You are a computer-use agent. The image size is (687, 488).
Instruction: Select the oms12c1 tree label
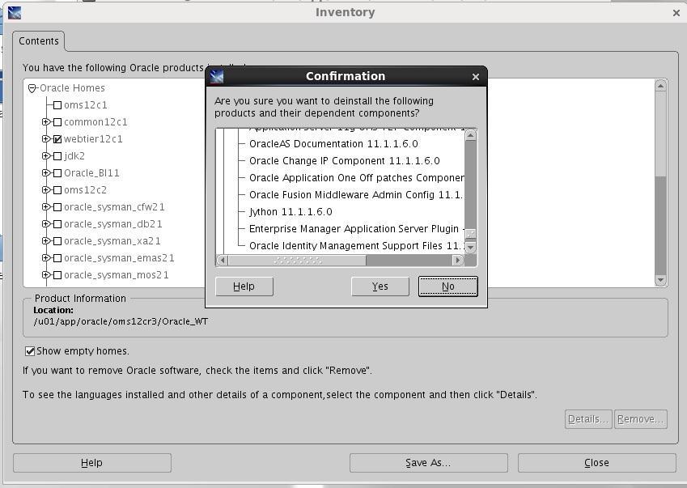[x=86, y=105]
